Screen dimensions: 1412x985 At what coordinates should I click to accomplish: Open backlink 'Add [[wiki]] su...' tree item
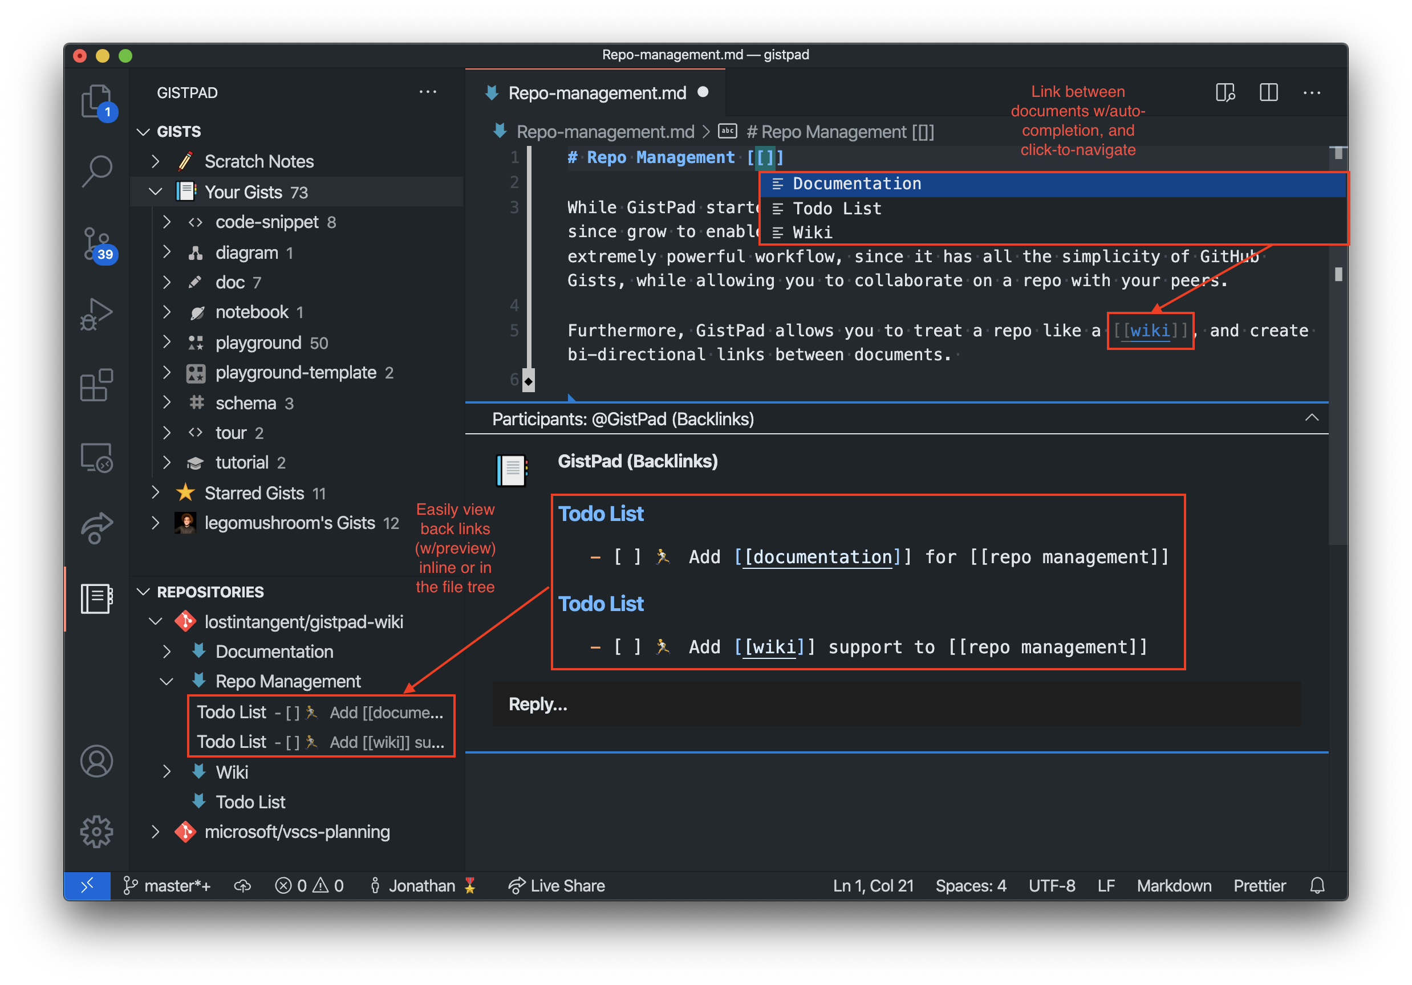(x=320, y=742)
